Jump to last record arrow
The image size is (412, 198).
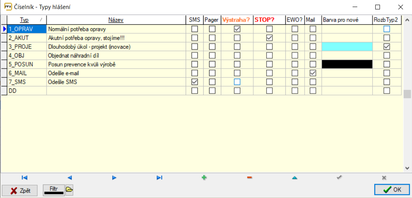tap(159, 178)
